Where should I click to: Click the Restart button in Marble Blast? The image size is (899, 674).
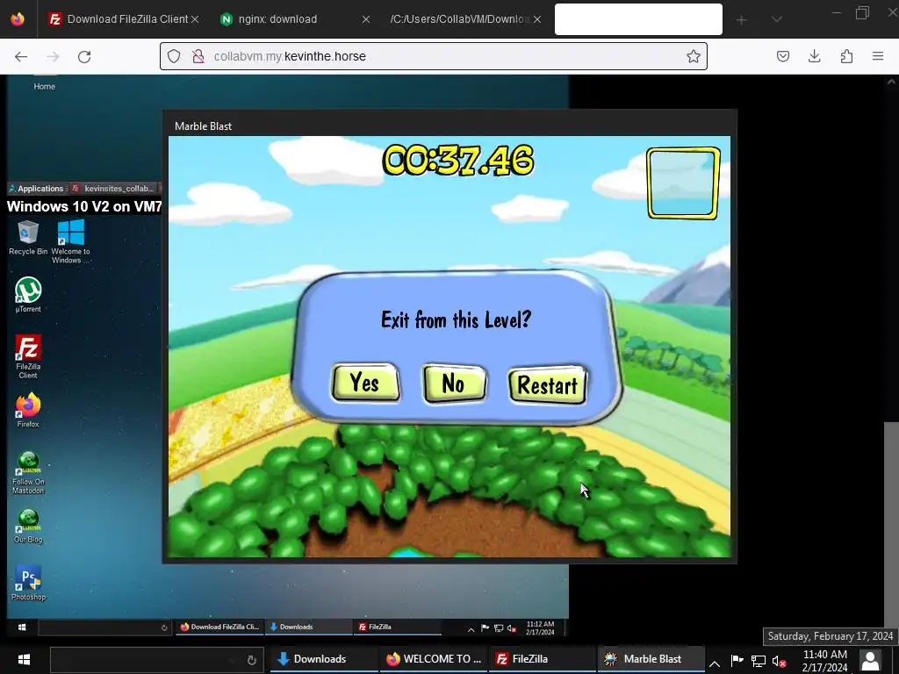(548, 384)
